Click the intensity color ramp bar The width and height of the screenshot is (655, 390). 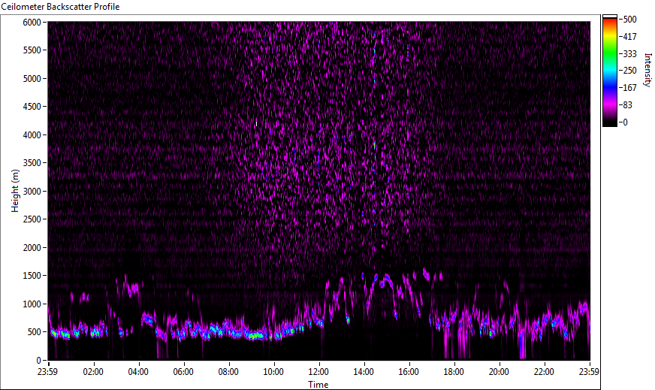click(609, 71)
